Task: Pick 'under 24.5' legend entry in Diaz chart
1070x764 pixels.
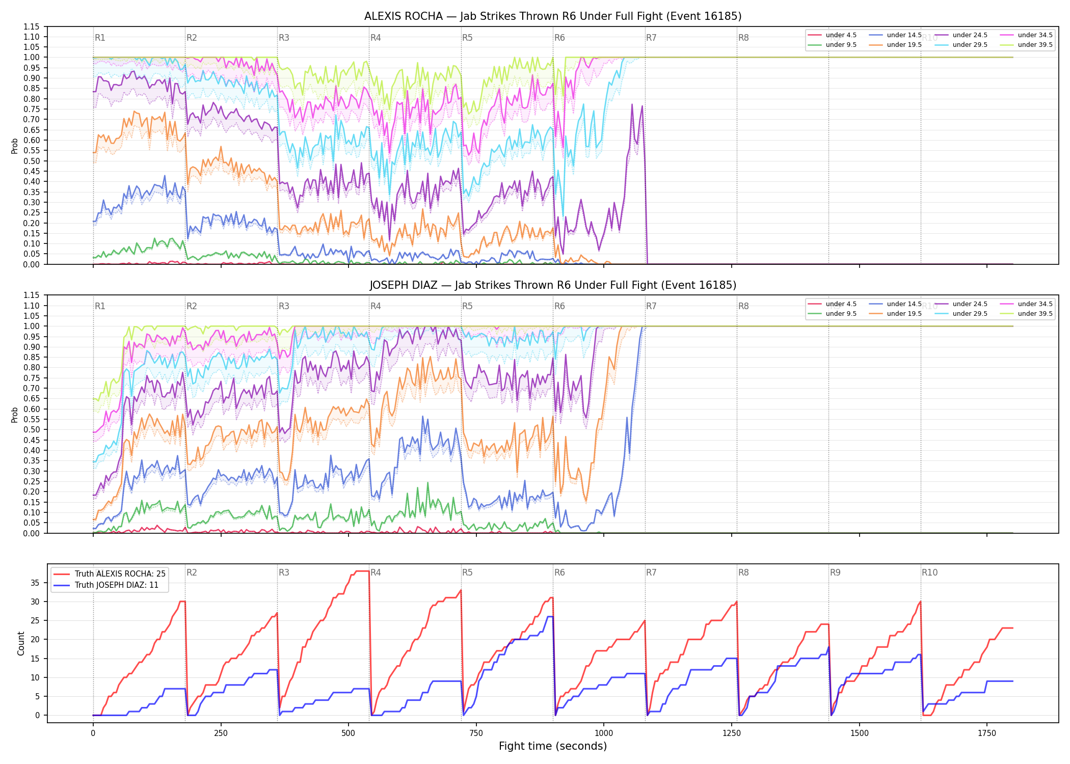Action: (961, 304)
